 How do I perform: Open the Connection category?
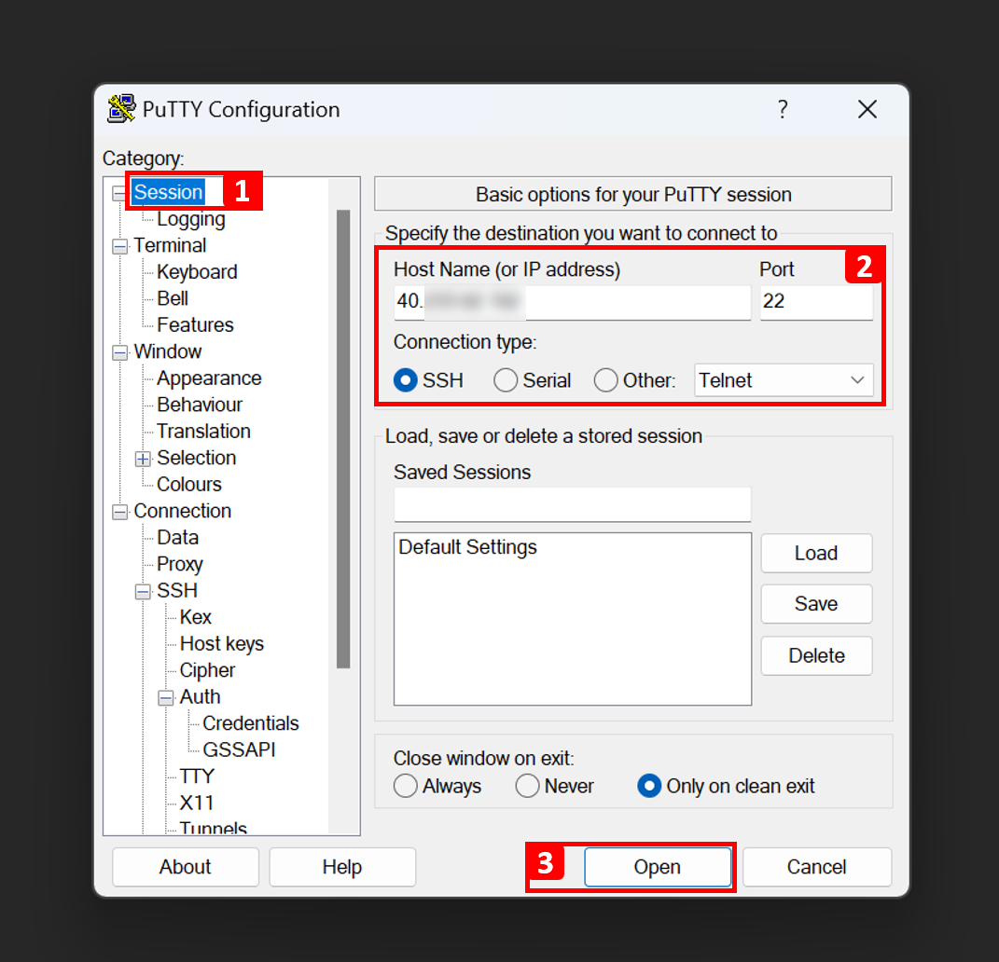[182, 511]
